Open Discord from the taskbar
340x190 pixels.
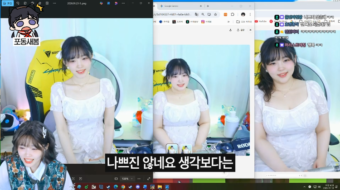point(138,187)
